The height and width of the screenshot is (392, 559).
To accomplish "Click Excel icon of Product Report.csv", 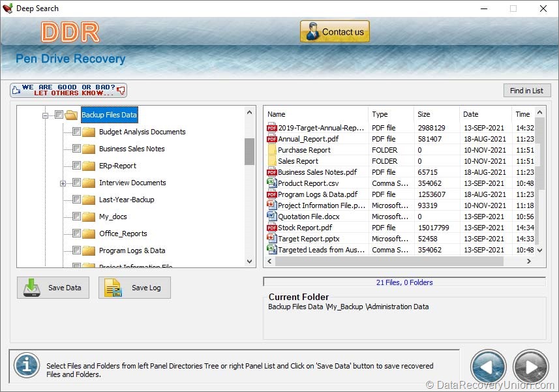I will coord(272,183).
